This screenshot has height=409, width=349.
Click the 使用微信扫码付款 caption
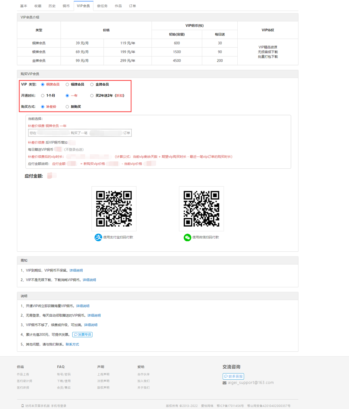point(206,237)
